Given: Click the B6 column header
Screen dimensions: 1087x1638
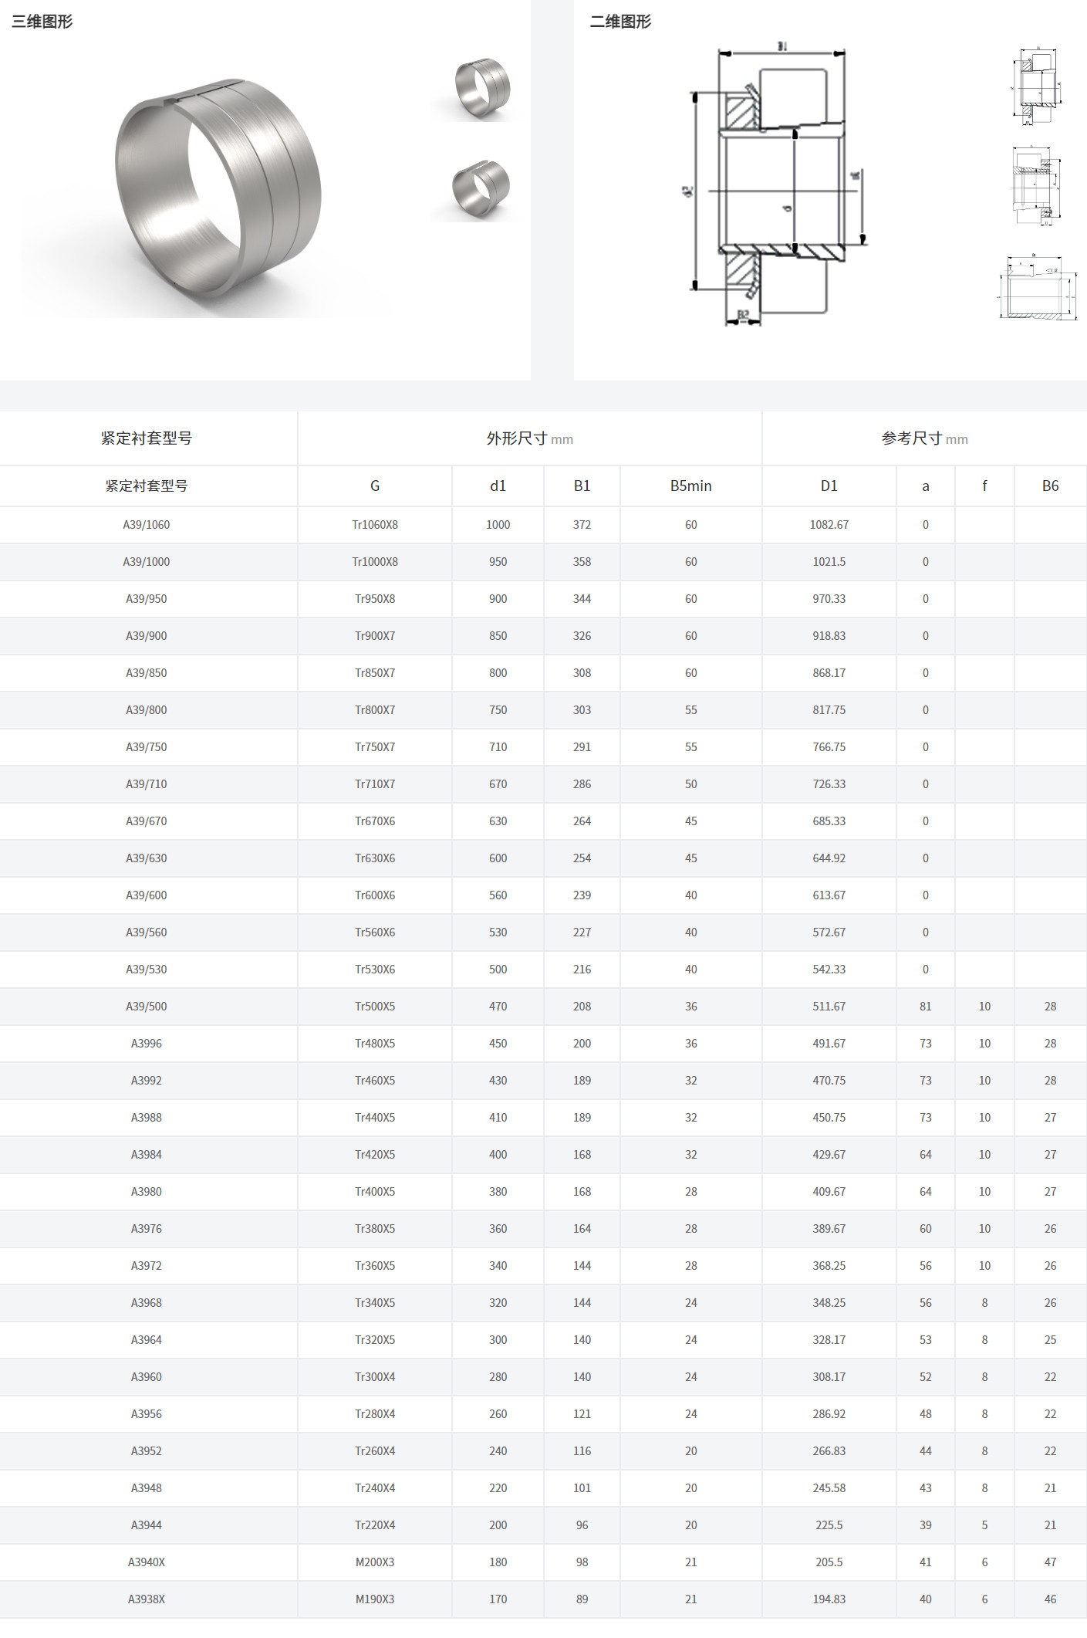Looking at the screenshot, I should 1051,486.
